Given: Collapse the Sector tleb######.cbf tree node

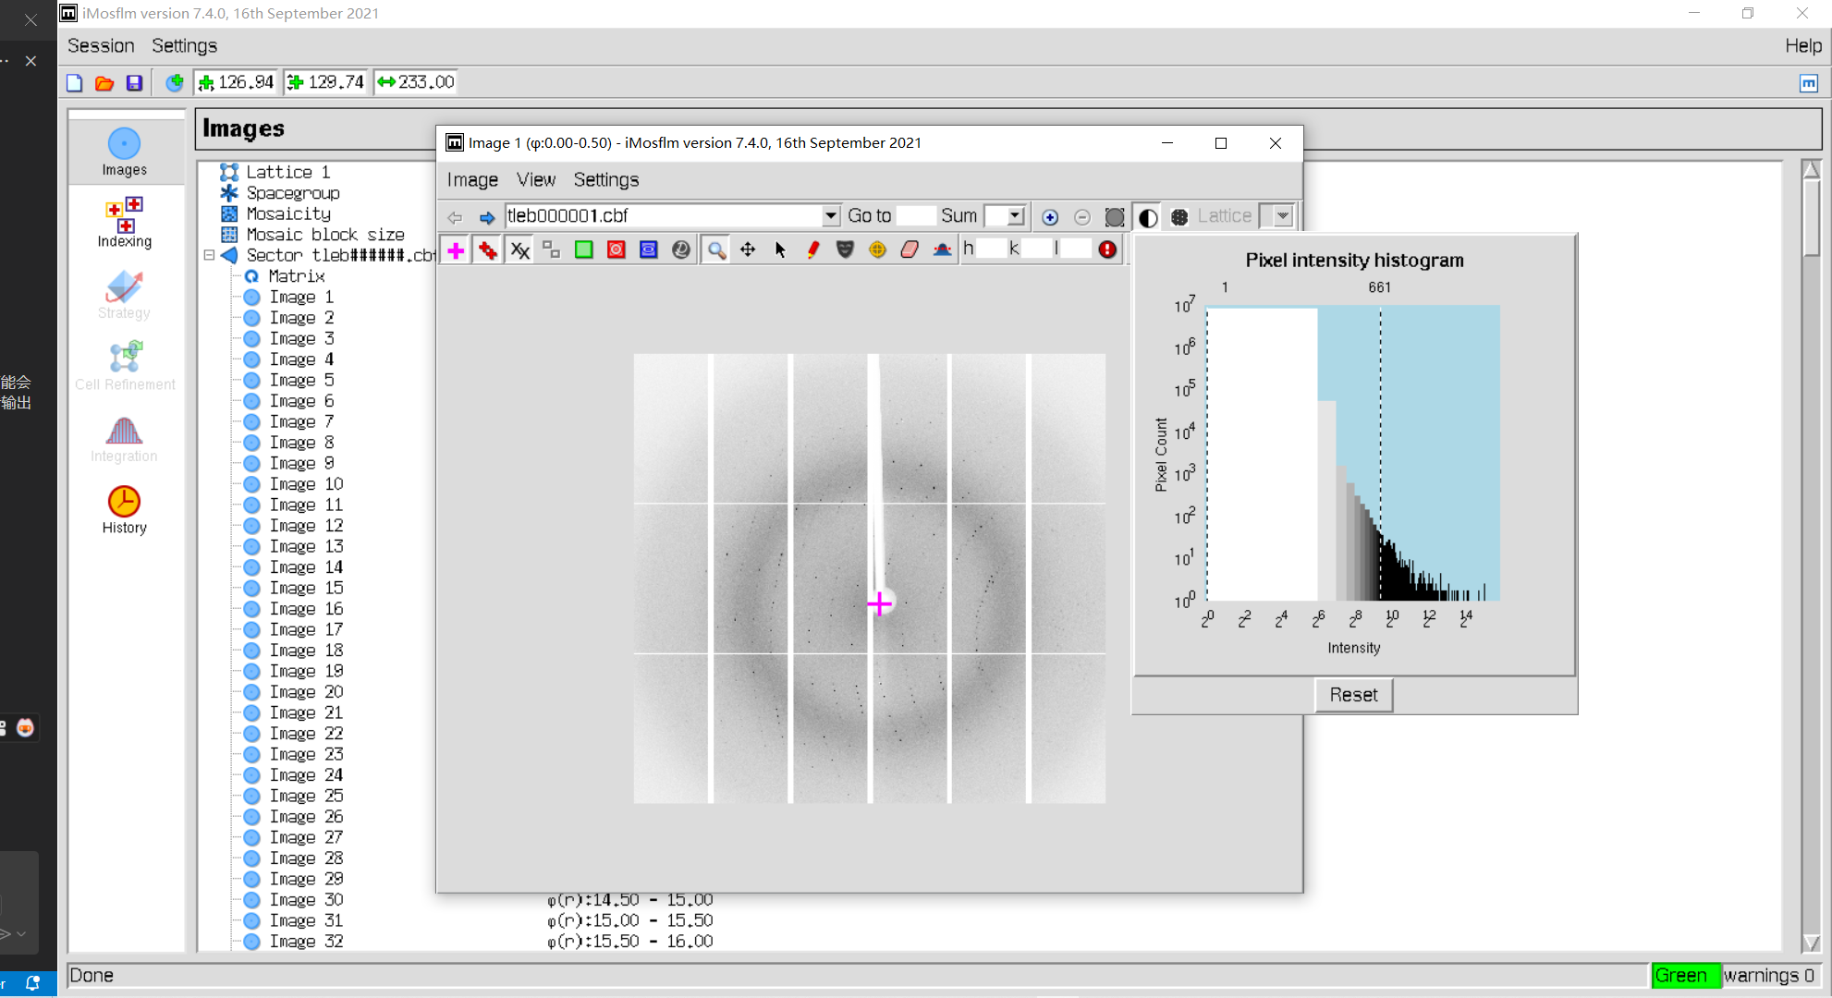Looking at the screenshot, I should click(209, 255).
